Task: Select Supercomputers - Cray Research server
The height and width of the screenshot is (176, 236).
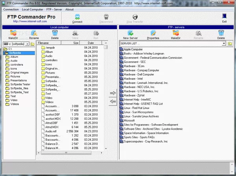Action: (x=146, y=141)
